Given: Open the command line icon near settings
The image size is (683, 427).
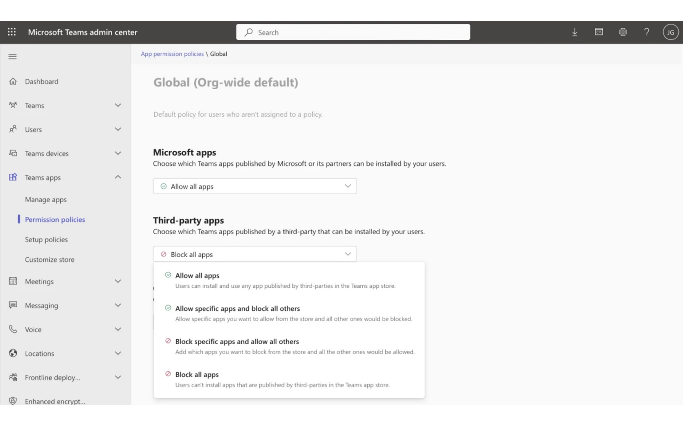Looking at the screenshot, I should click(x=599, y=32).
